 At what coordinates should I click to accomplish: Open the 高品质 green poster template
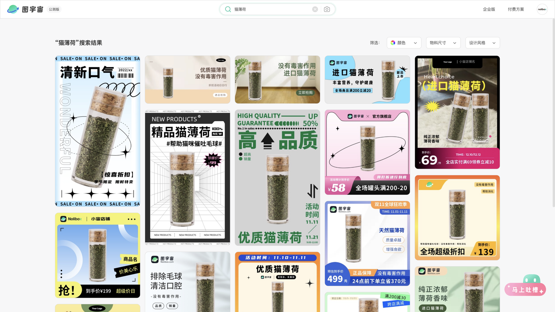[x=277, y=177]
